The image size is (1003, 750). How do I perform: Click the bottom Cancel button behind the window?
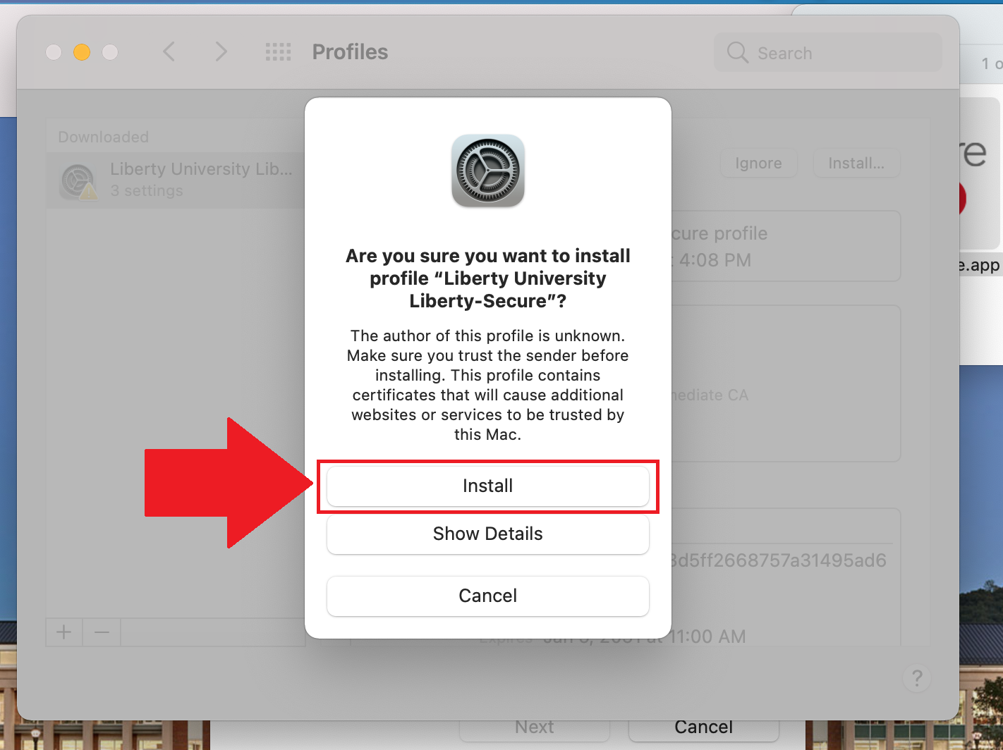pos(703,727)
